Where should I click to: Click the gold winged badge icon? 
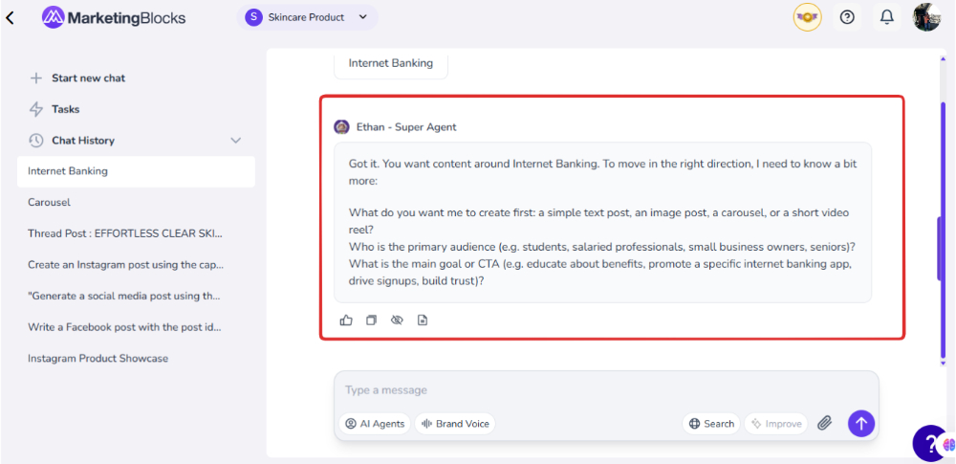point(807,17)
